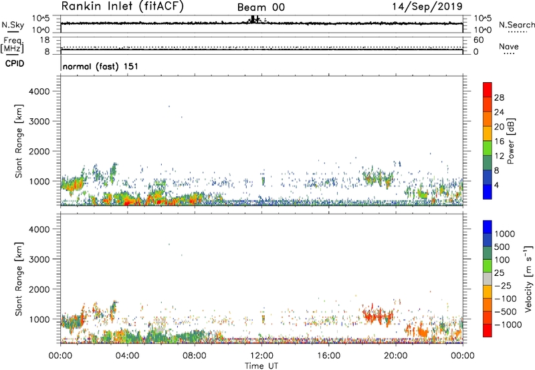Screen dimensions: 535x370
Task: Click the '08:00' time axis label
Action: pos(194,356)
